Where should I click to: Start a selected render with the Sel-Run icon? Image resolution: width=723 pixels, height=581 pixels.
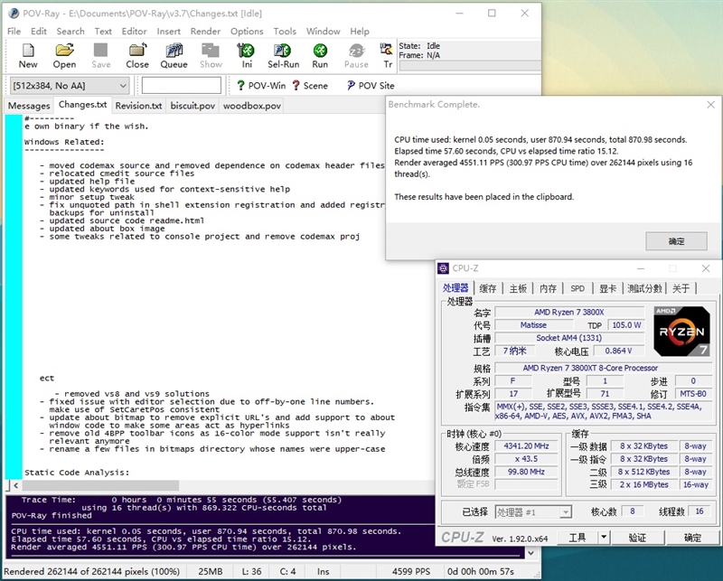click(282, 57)
